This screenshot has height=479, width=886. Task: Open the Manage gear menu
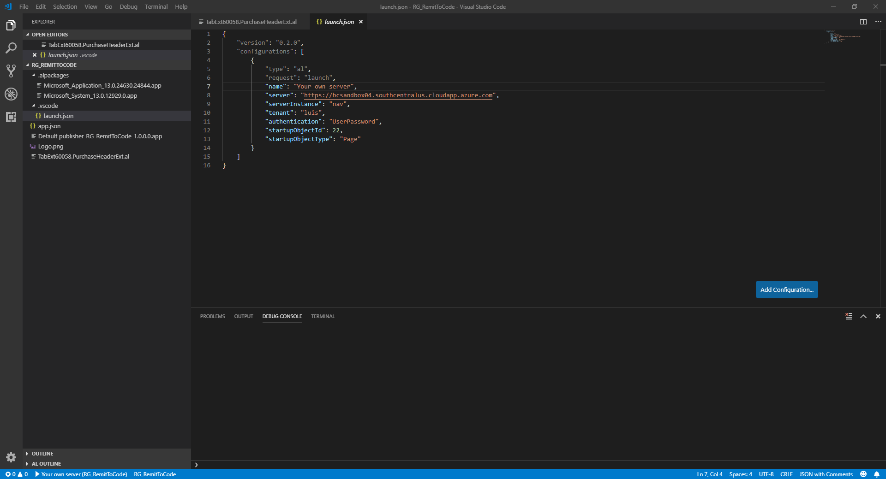click(11, 457)
